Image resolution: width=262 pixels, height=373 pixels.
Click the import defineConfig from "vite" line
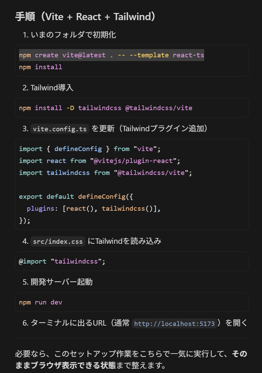point(90,149)
